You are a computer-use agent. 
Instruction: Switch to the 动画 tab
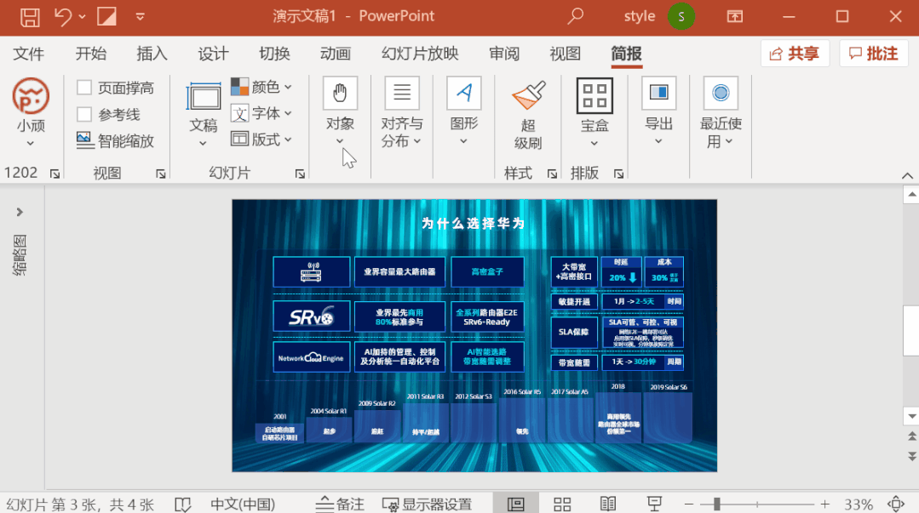pyautogui.click(x=336, y=54)
